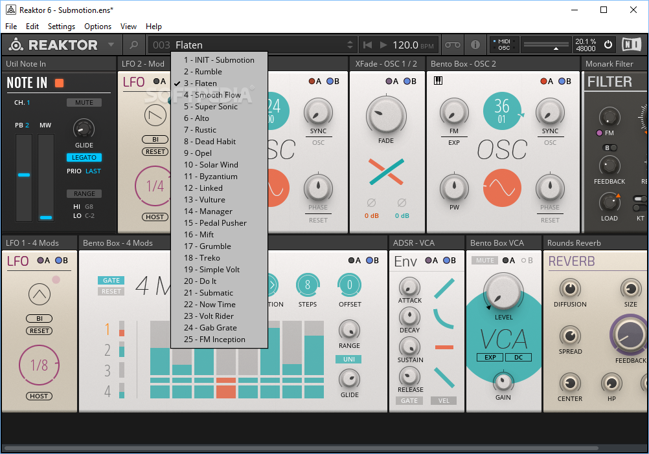Turn the DIFFUSION knob in Reverb
Image resolution: width=649 pixels, height=454 pixels.
tap(570, 288)
